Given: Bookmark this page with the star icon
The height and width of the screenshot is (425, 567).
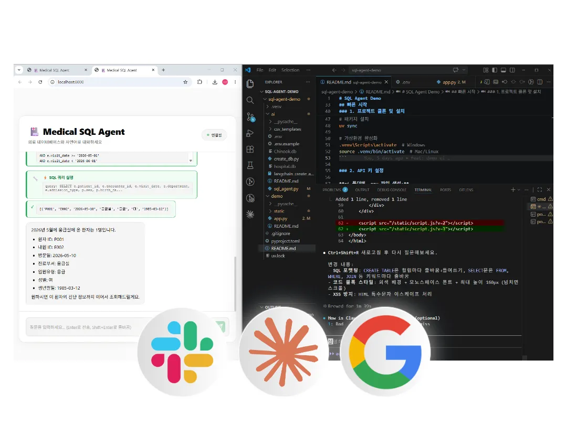Looking at the screenshot, I should coord(185,82).
